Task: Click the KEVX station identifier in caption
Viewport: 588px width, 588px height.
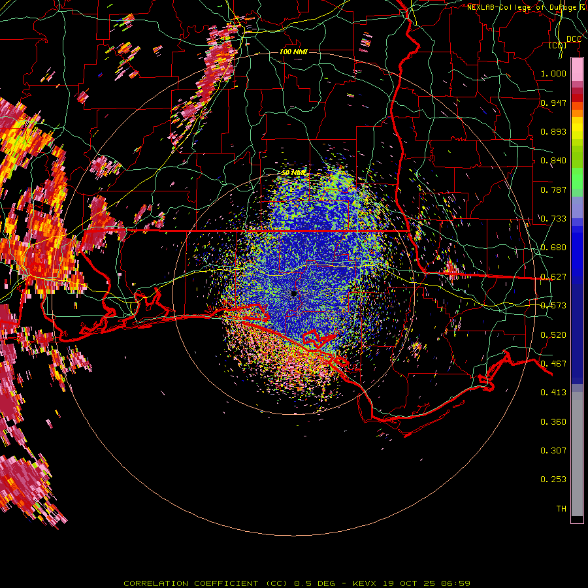Action: pos(366,583)
